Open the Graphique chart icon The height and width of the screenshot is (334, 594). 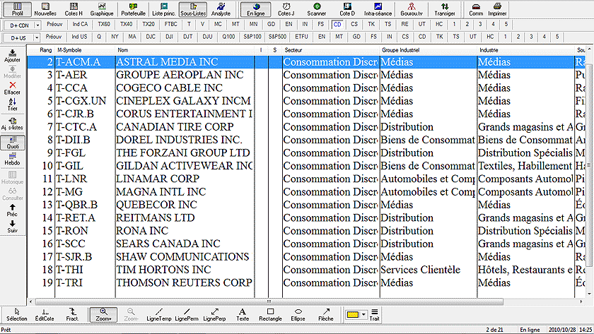coord(102,9)
